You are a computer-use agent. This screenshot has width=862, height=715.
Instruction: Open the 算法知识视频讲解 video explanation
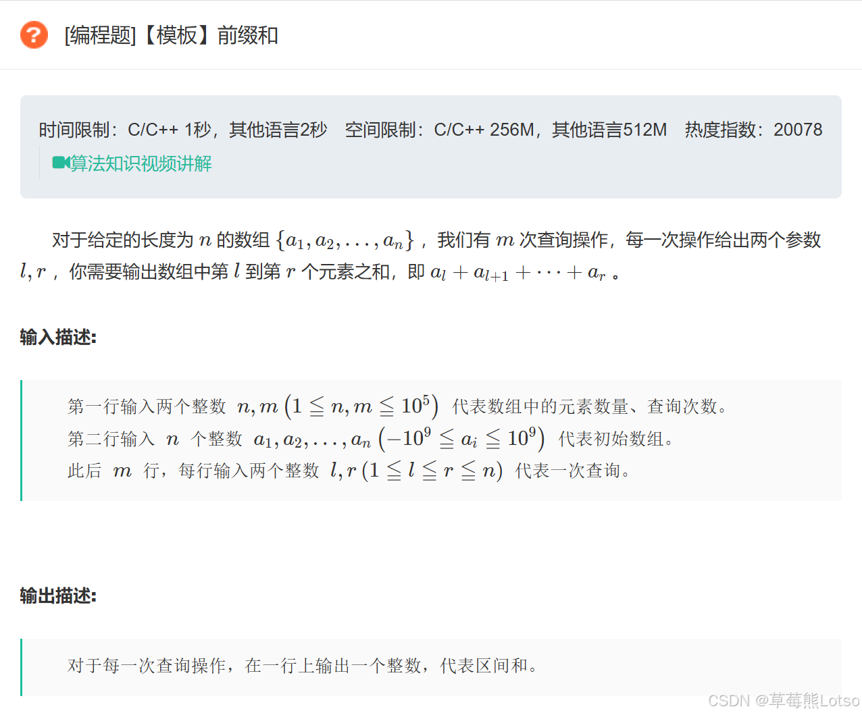140,163
